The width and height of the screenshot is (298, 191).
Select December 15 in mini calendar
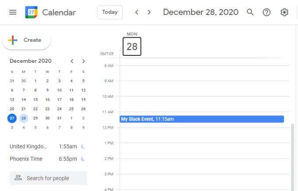35,99
